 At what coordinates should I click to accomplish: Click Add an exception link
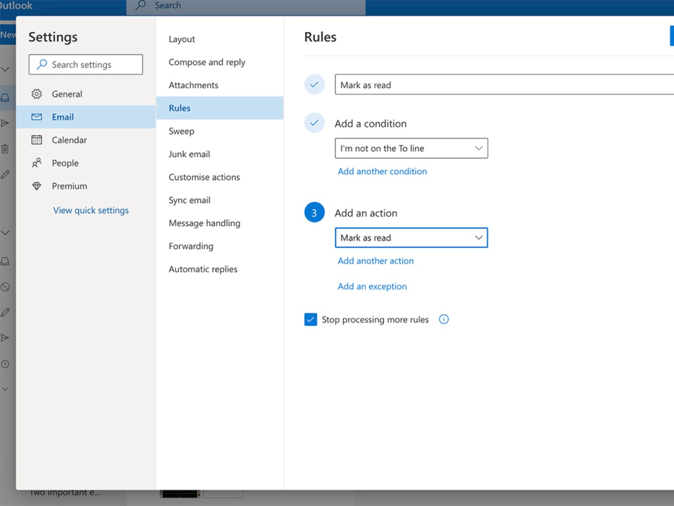pyautogui.click(x=372, y=286)
